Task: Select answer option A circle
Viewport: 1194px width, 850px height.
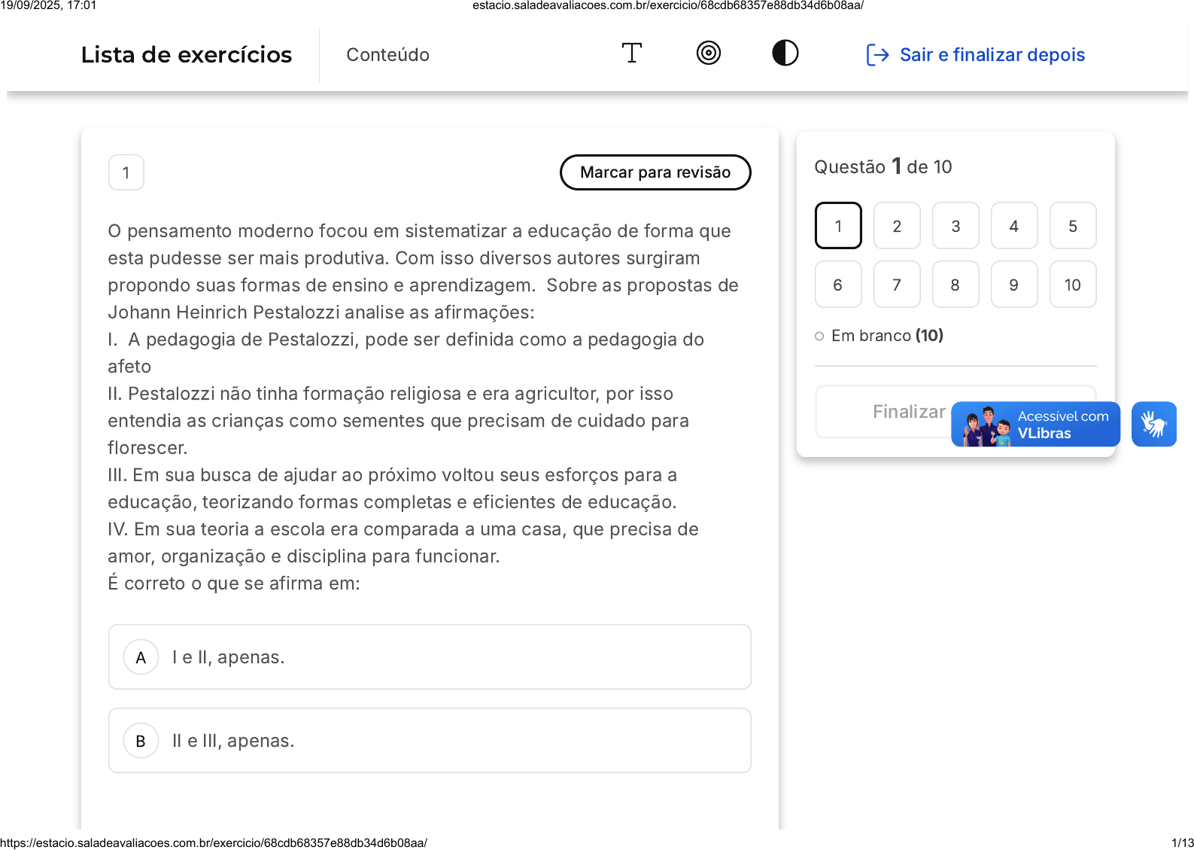Action: (x=141, y=657)
